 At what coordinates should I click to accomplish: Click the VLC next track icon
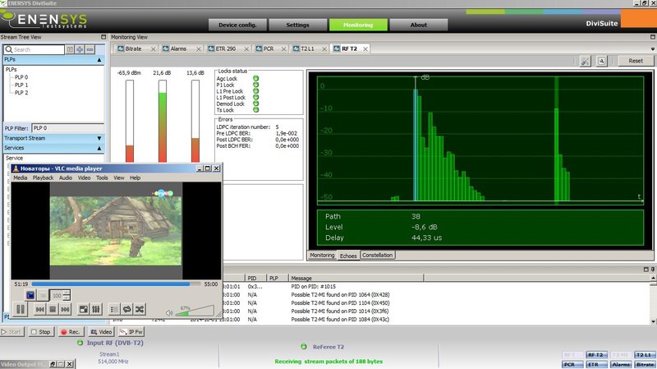tap(65, 309)
